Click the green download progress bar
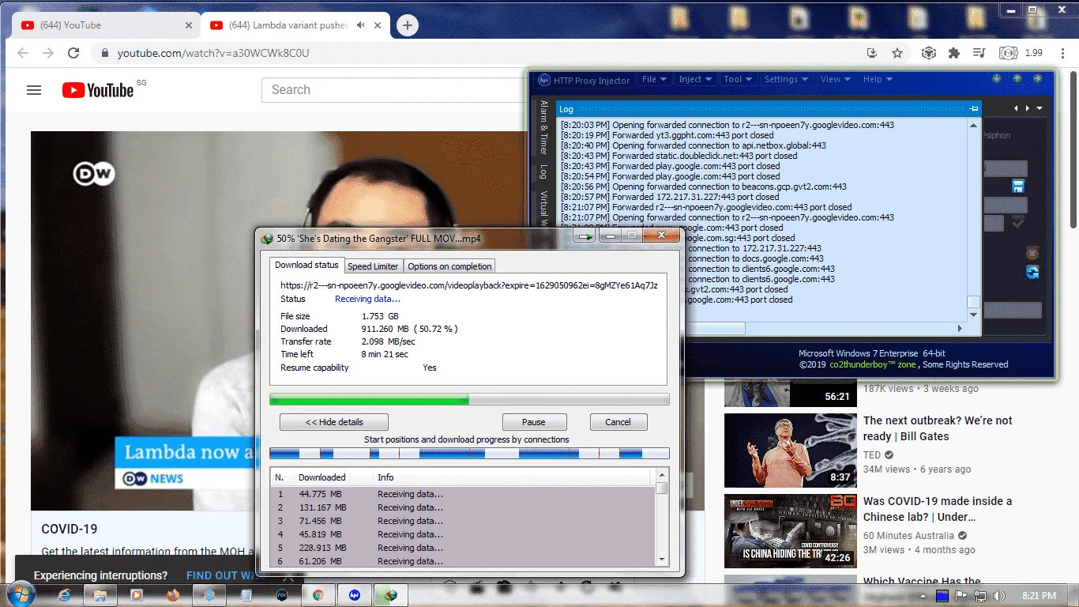 point(469,399)
